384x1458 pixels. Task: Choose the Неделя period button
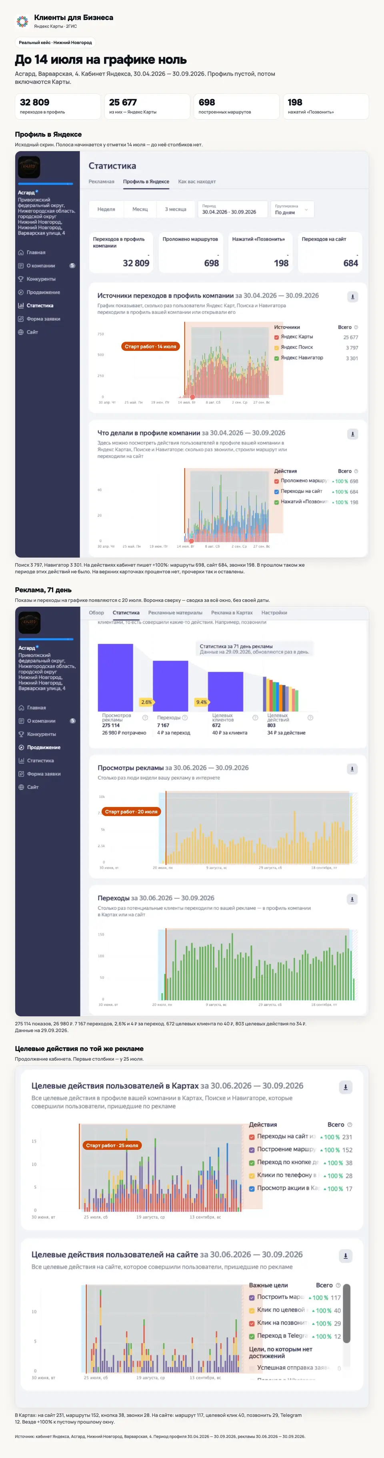click(106, 209)
